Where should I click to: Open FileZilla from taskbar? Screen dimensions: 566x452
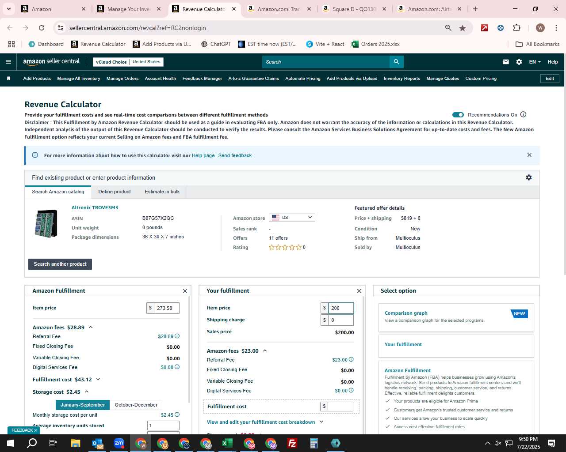click(x=292, y=443)
